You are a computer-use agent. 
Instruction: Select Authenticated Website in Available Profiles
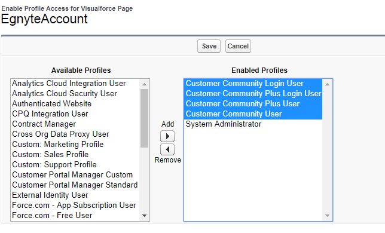tap(75, 104)
